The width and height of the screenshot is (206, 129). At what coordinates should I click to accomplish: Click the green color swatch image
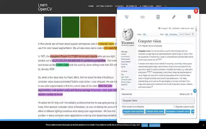click(71, 27)
